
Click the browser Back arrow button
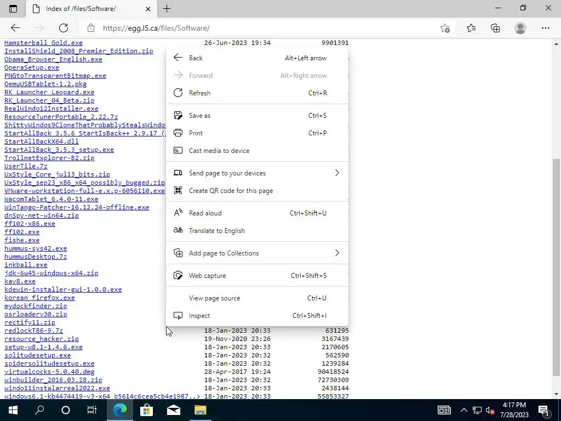click(x=15, y=28)
